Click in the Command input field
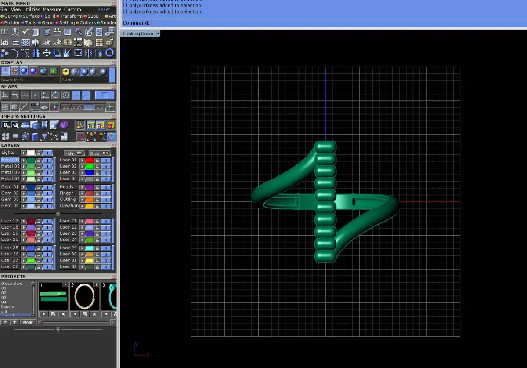The image size is (527, 368). click(338, 23)
